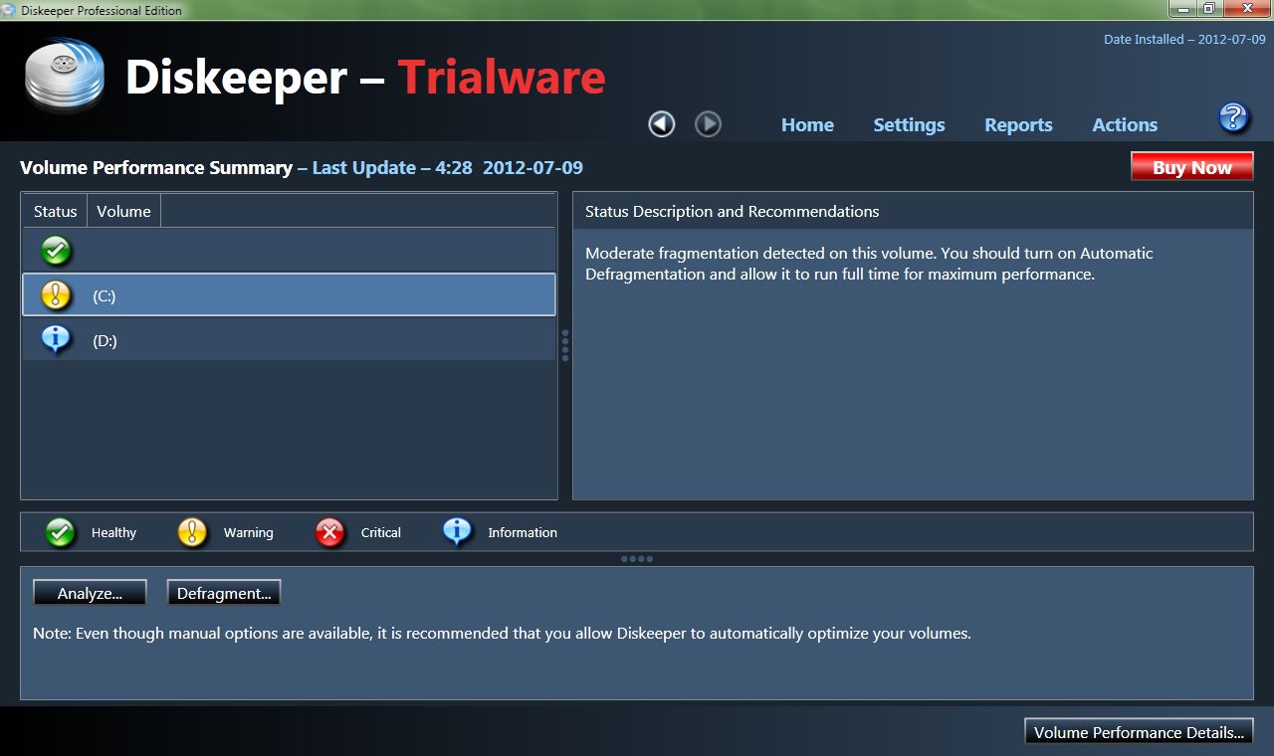Open the Actions menu
1274x756 pixels.
[1125, 124]
